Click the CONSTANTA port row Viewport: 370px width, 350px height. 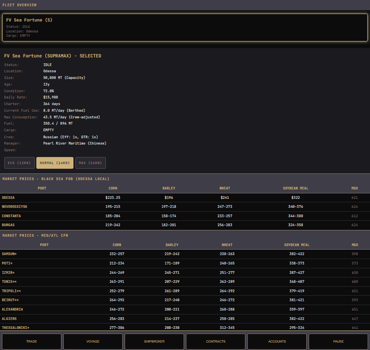tap(185, 216)
